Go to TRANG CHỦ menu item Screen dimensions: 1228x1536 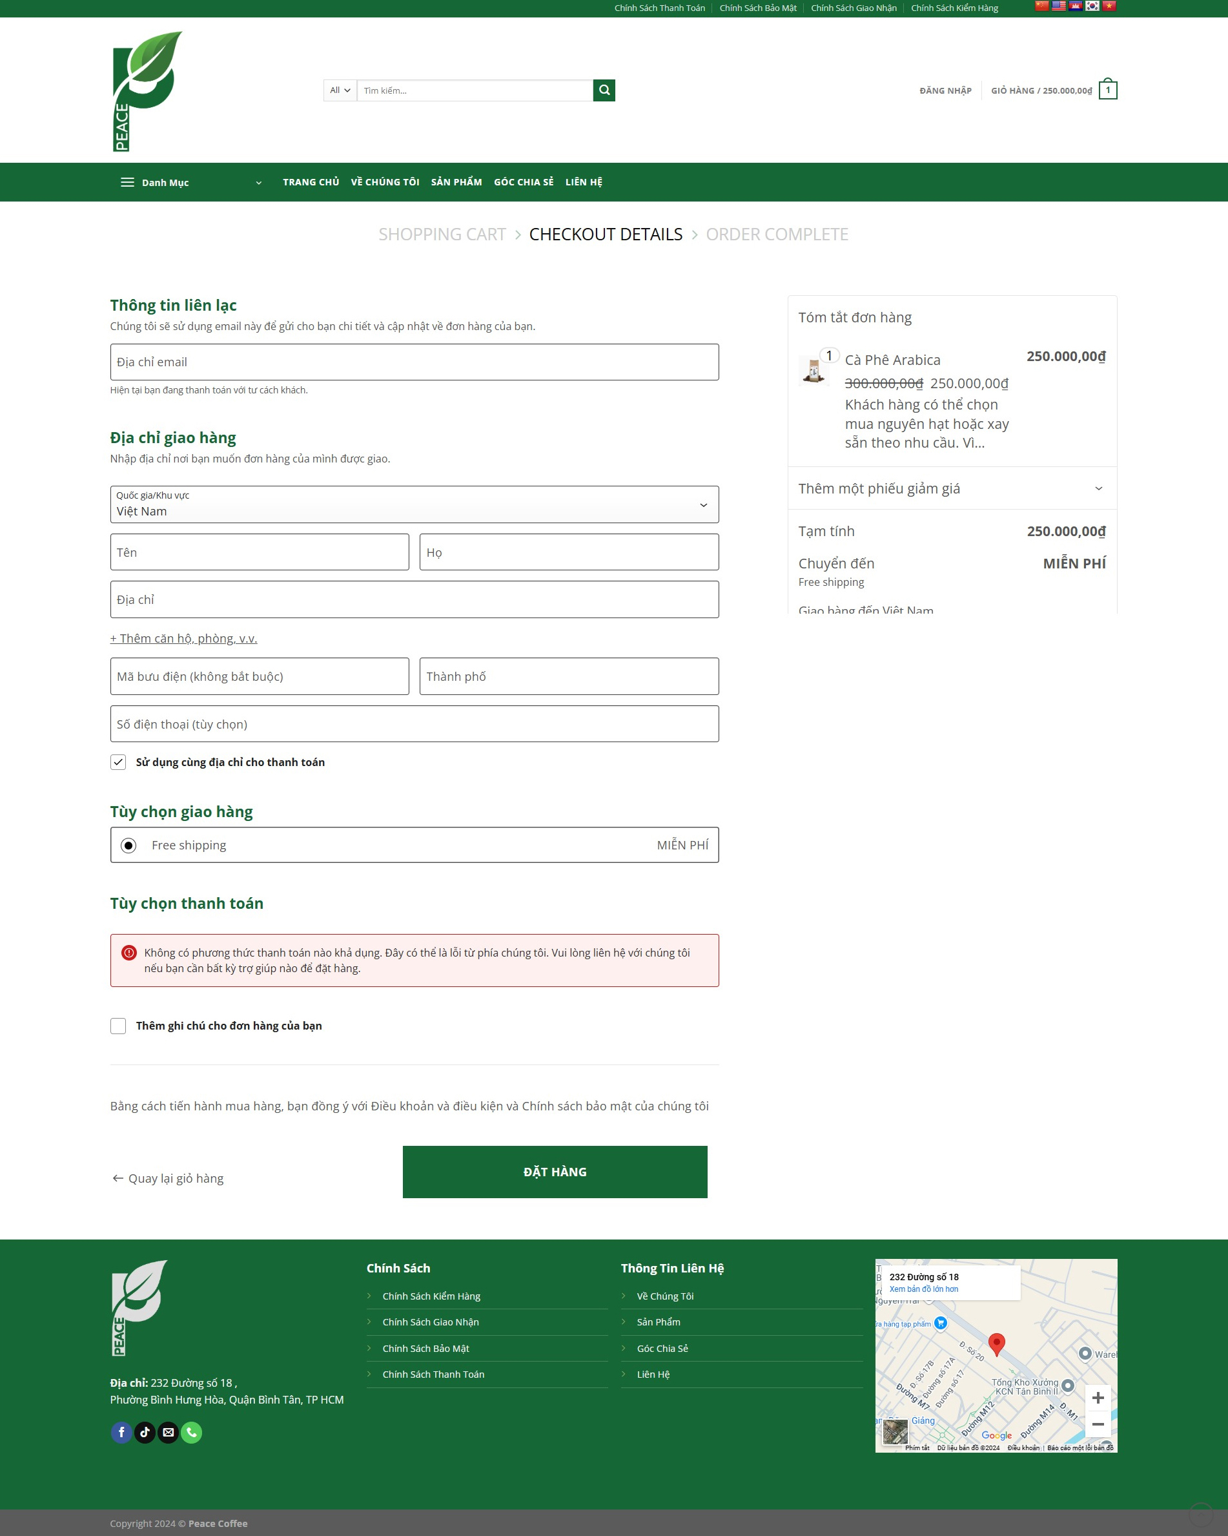[x=311, y=182]
